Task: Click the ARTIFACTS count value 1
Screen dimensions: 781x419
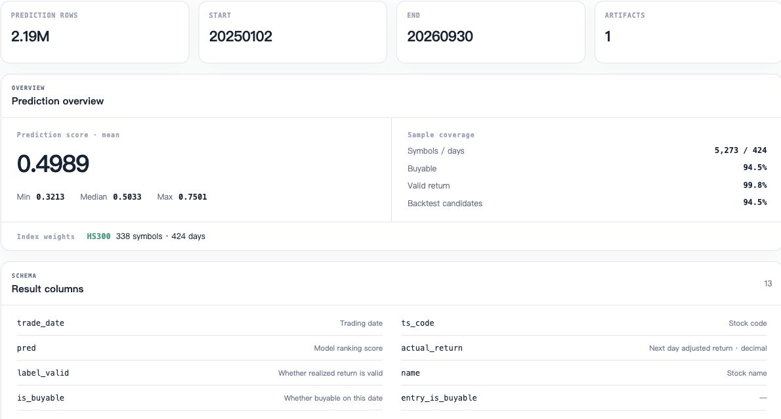Action: [608, 36]
